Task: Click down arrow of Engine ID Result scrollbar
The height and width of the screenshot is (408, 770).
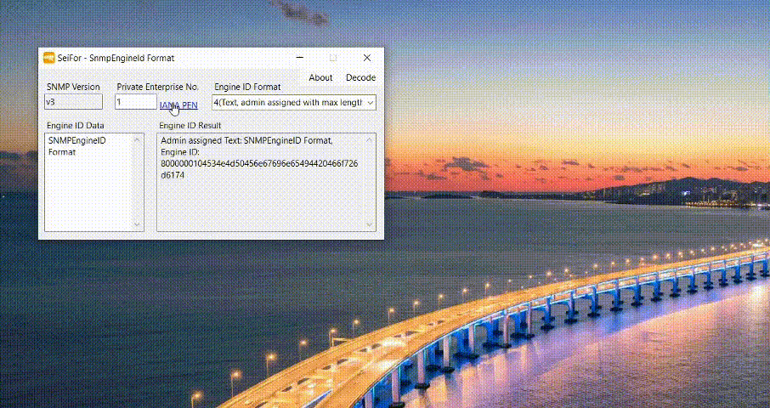Action: [370, 225]
